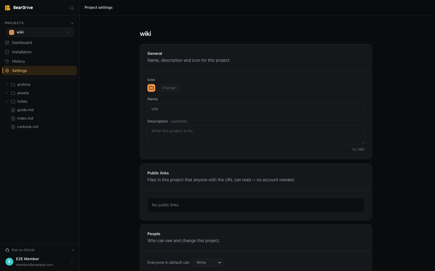Click the E2E Member avatar

[9, 262]
